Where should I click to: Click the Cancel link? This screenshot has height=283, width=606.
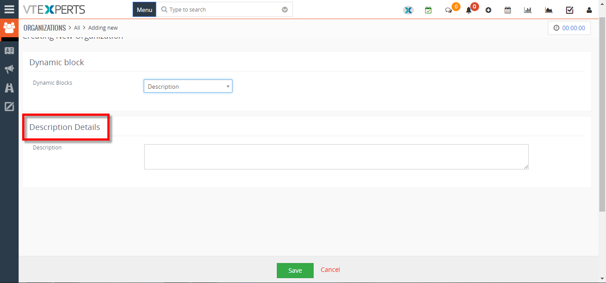coord(331,270)
